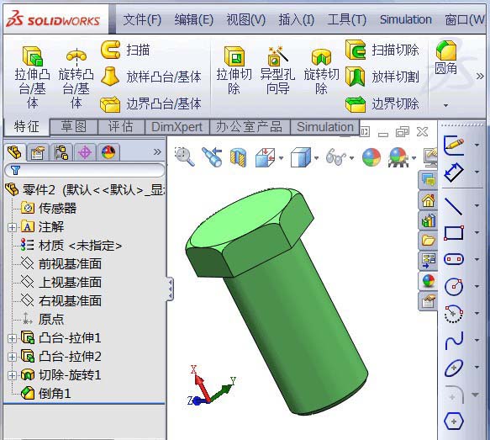Click the Zoom to Area magnifier icon

184,156
